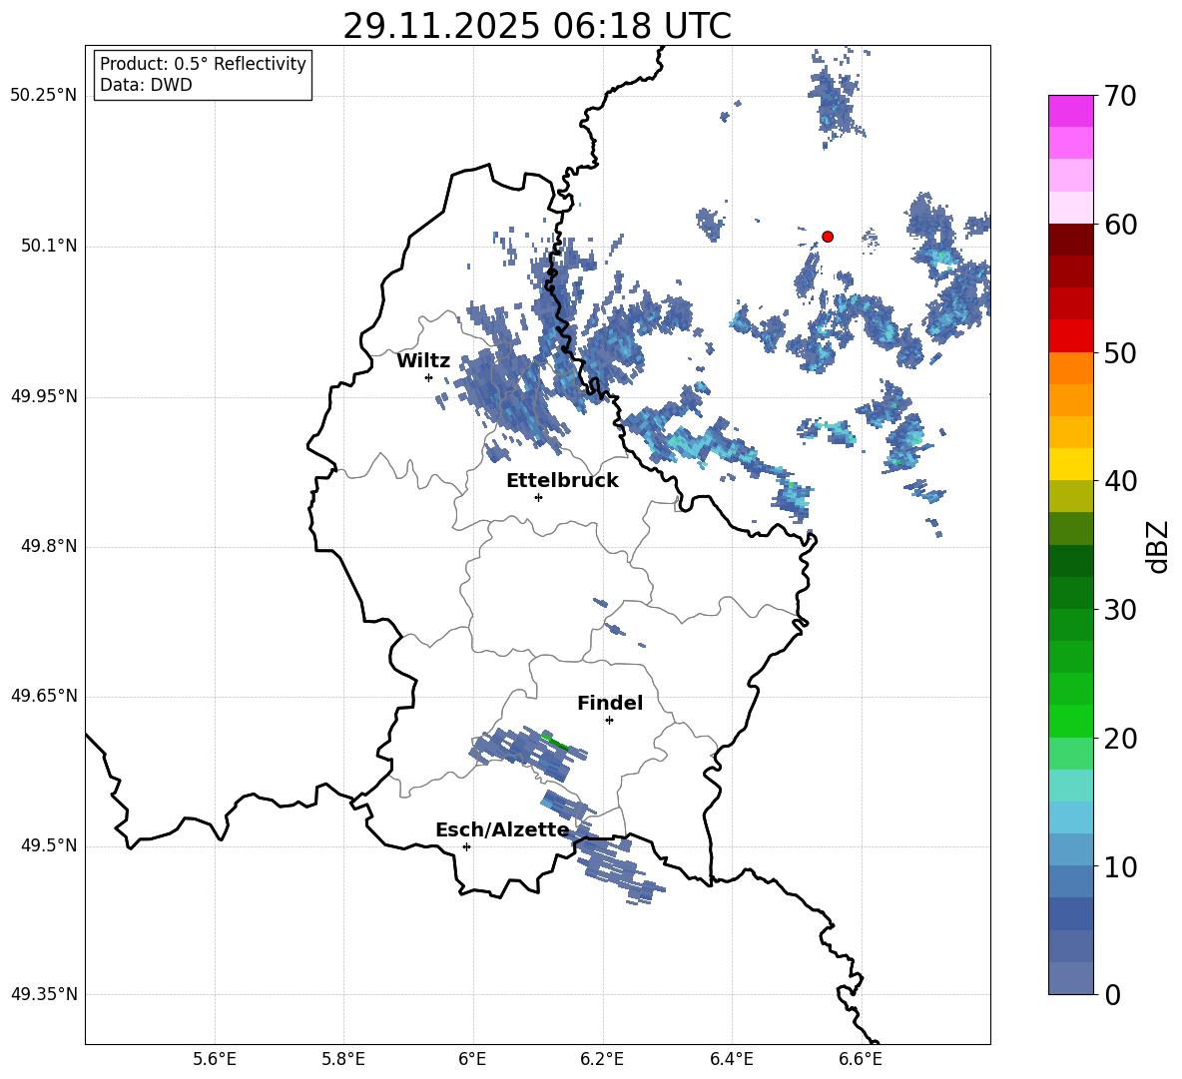The height and width of the screenshot is (1079, 1182).
Task: Click the latitude label 49.5°N
Action: [49, 845]
